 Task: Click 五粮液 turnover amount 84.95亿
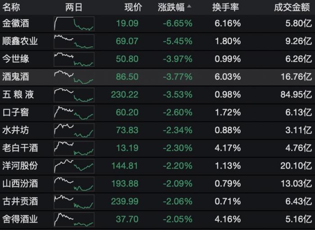tap(296, 95)
